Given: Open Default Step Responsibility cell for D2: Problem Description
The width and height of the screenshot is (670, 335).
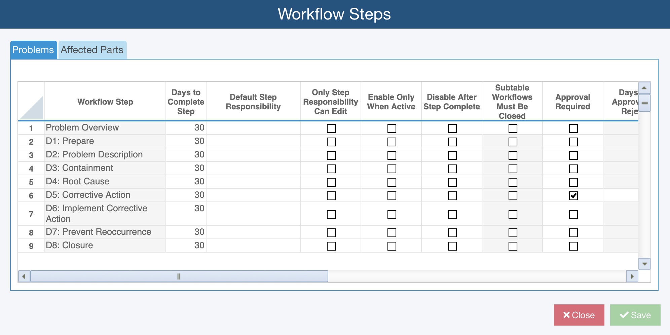Looking at the screenshot, I should click(x=253, y=155).
